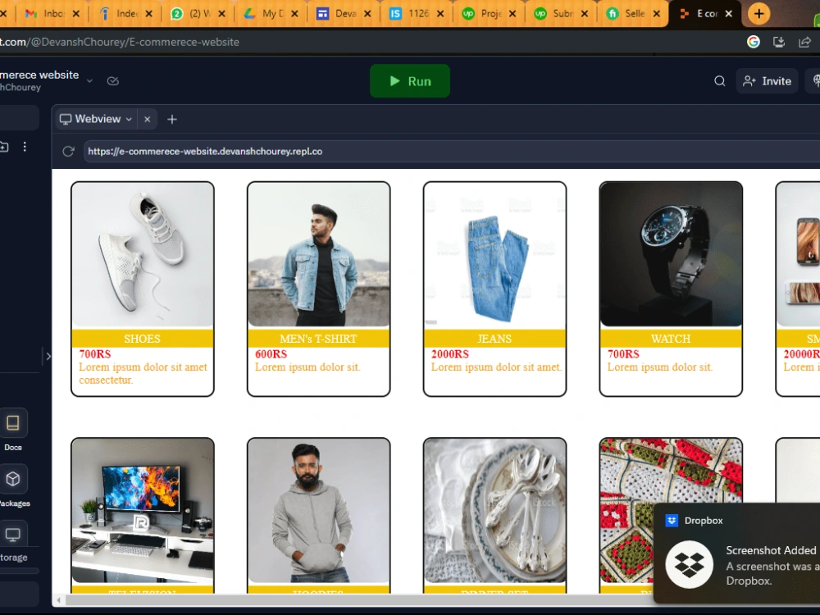820x615 pixels.
Task: Close the Deva browser tab
Action: [x=367, y=14]
